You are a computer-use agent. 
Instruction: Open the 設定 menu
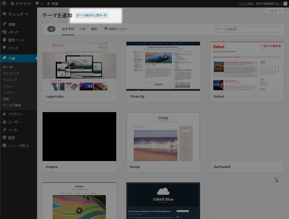pos(12,138)
